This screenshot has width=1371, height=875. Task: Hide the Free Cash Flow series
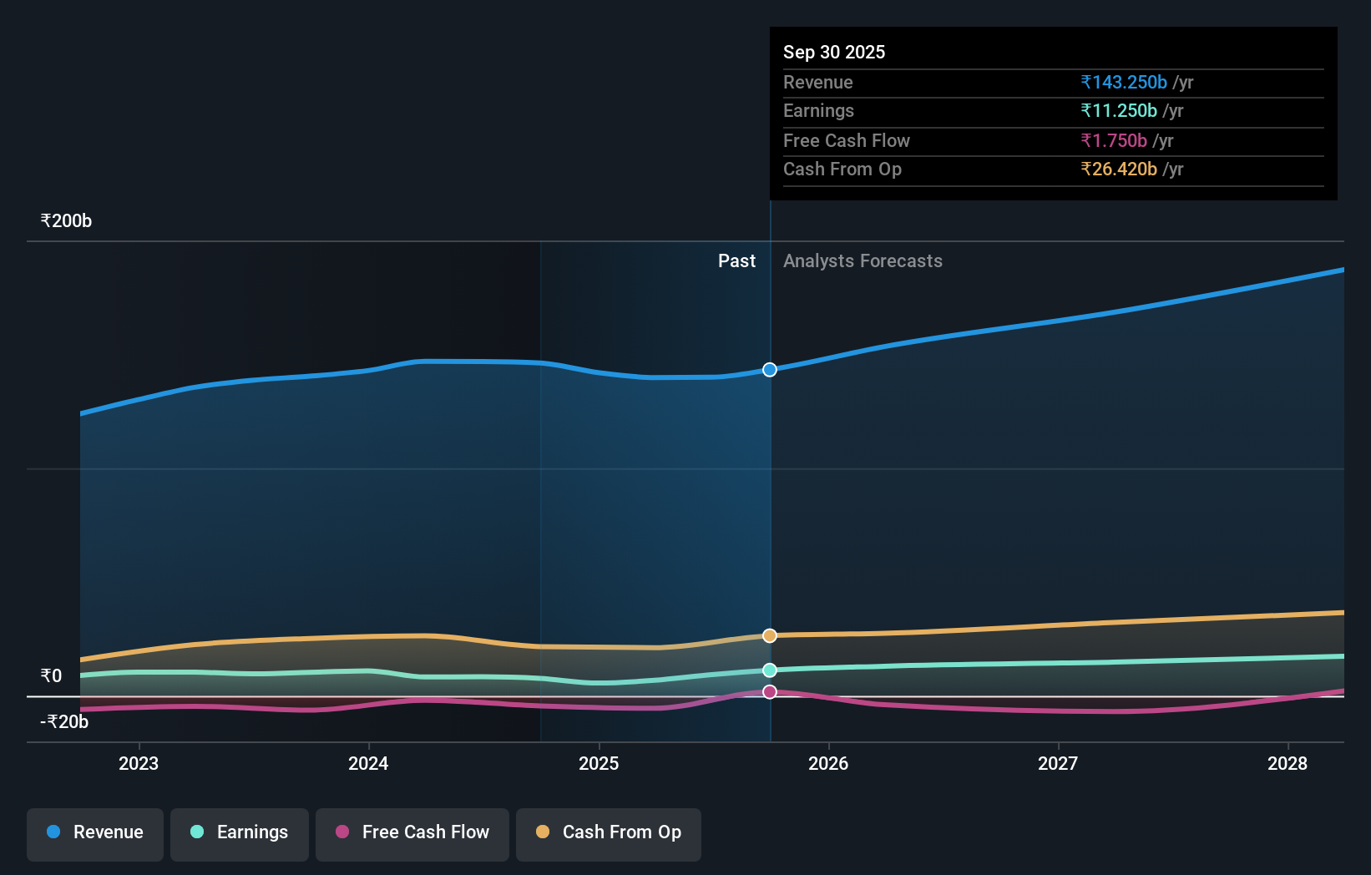click(412, 832)
